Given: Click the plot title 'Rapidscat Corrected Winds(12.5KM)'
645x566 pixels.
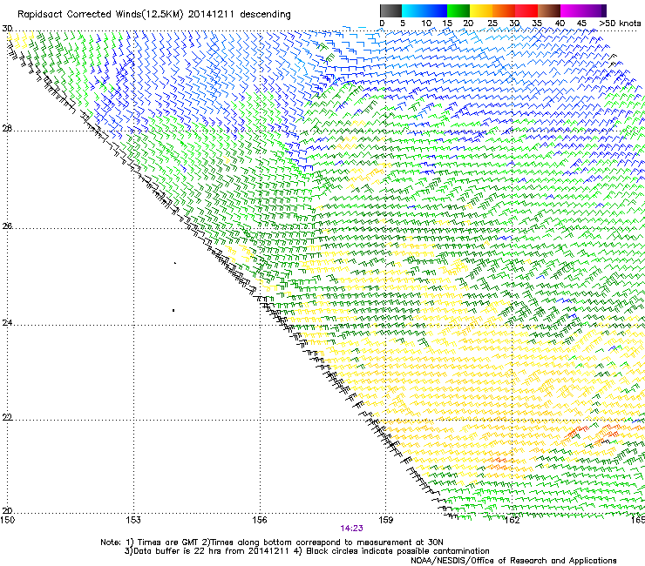Looking at the screenshot, I should 100,15.
